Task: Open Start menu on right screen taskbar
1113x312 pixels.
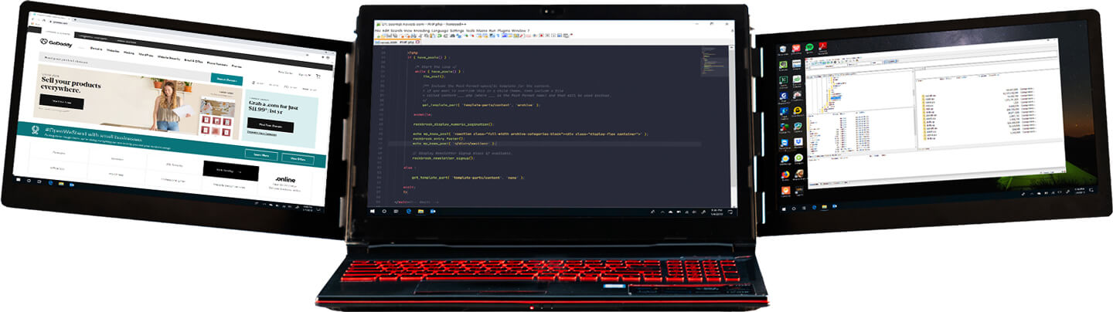Action: (x=785, y=209)
